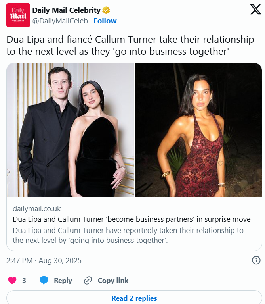Screen dimensions: 265x304
Task: Follow the DailyMailCeleb account
Action: point(105,21)
